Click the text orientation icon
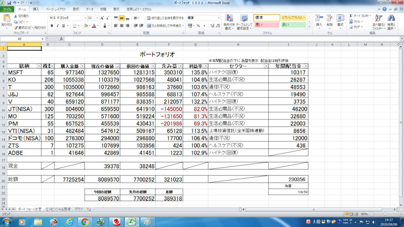The height and width of the screenshot is (227, 404). coord(136,18)
